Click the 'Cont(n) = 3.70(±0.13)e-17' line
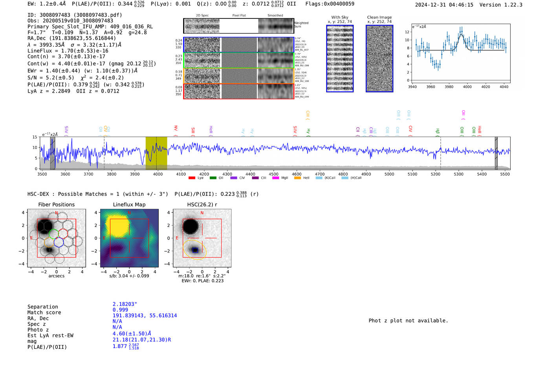The image size is (550, 374). (66, 57)
